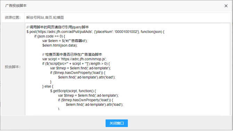The image size is (233, 131).
Task: Click the line with nmop.js URL
Action: pos(74,59)
